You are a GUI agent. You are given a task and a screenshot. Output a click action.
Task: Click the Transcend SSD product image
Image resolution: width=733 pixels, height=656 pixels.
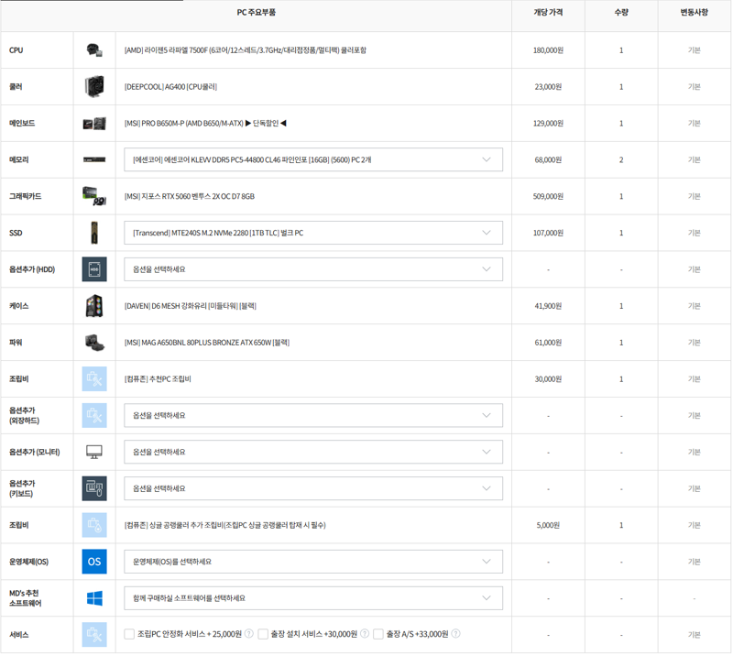click(94, 233)
